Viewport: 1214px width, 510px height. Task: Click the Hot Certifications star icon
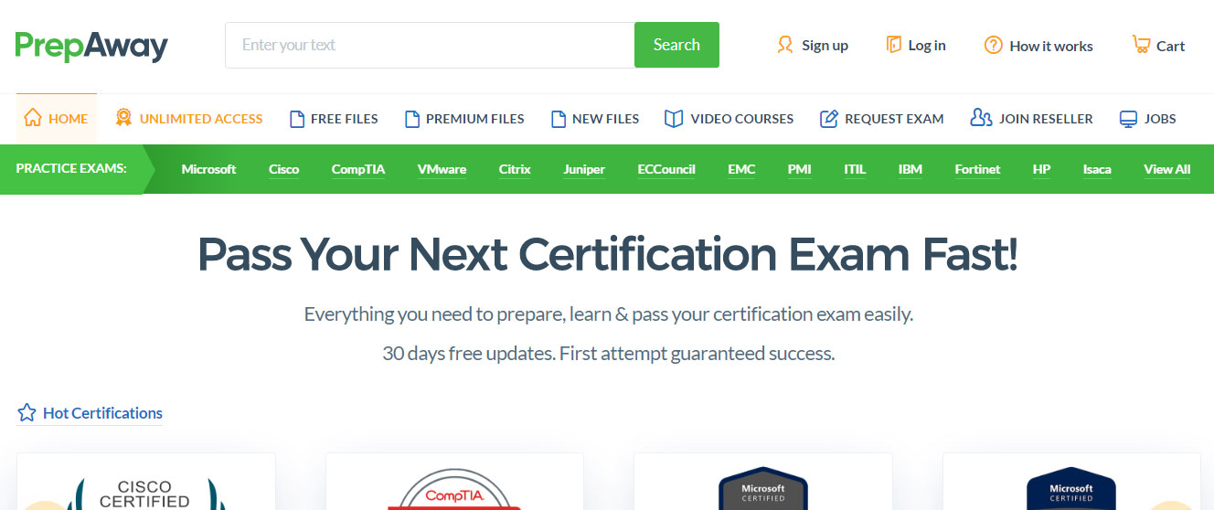coord(27,413)
